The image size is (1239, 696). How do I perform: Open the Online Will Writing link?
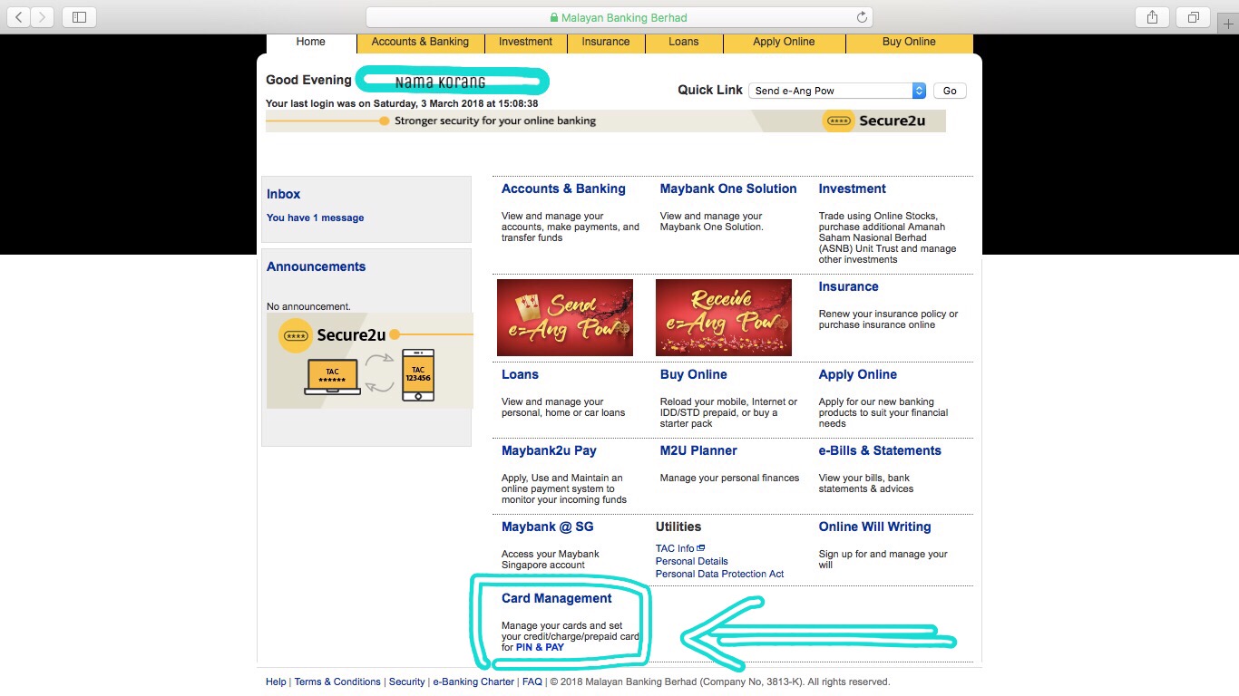click(x=874, y=527)
